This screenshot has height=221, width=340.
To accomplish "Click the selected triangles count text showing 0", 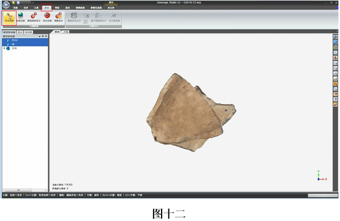I will pyautogui.click(x=61, y=188).
